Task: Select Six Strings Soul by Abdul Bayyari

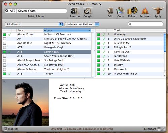Action: click(x=54, y=60)
